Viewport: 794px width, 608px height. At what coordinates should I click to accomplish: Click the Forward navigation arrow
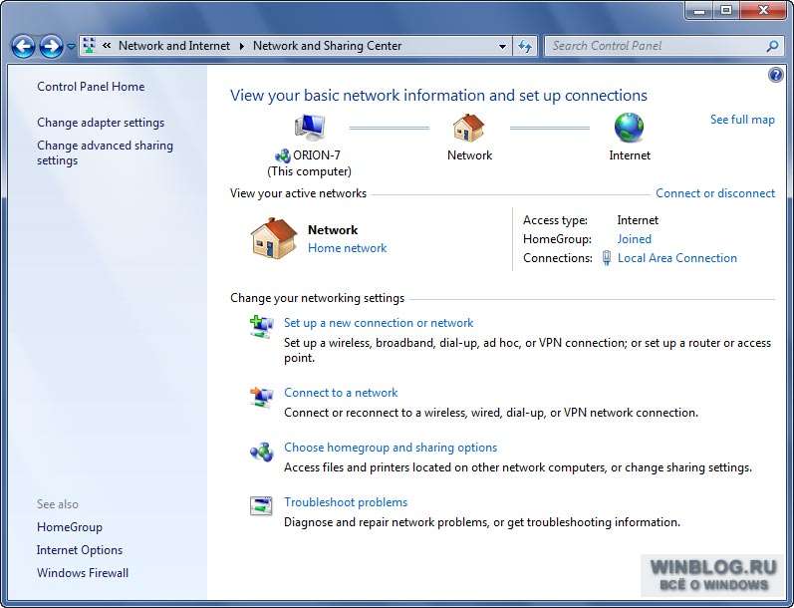pos(51,47)
